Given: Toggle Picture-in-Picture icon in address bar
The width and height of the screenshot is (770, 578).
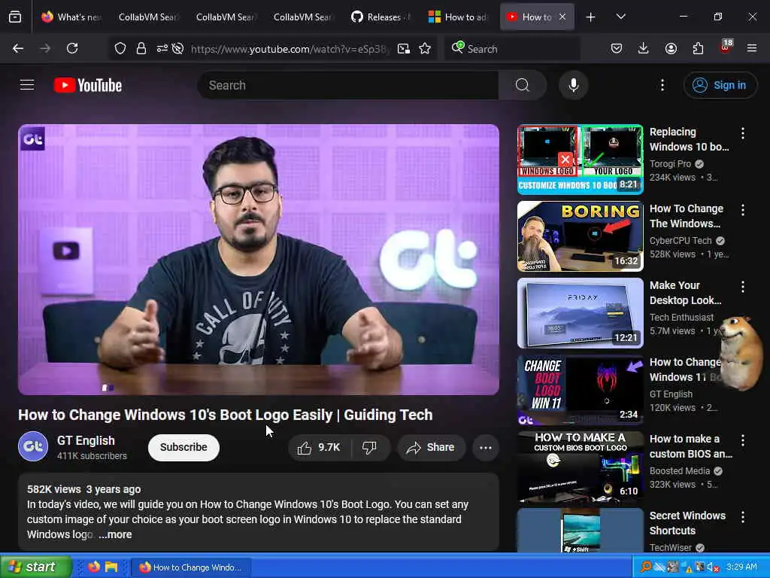Looking at the screenshot, I should click(x=404, y=48).
